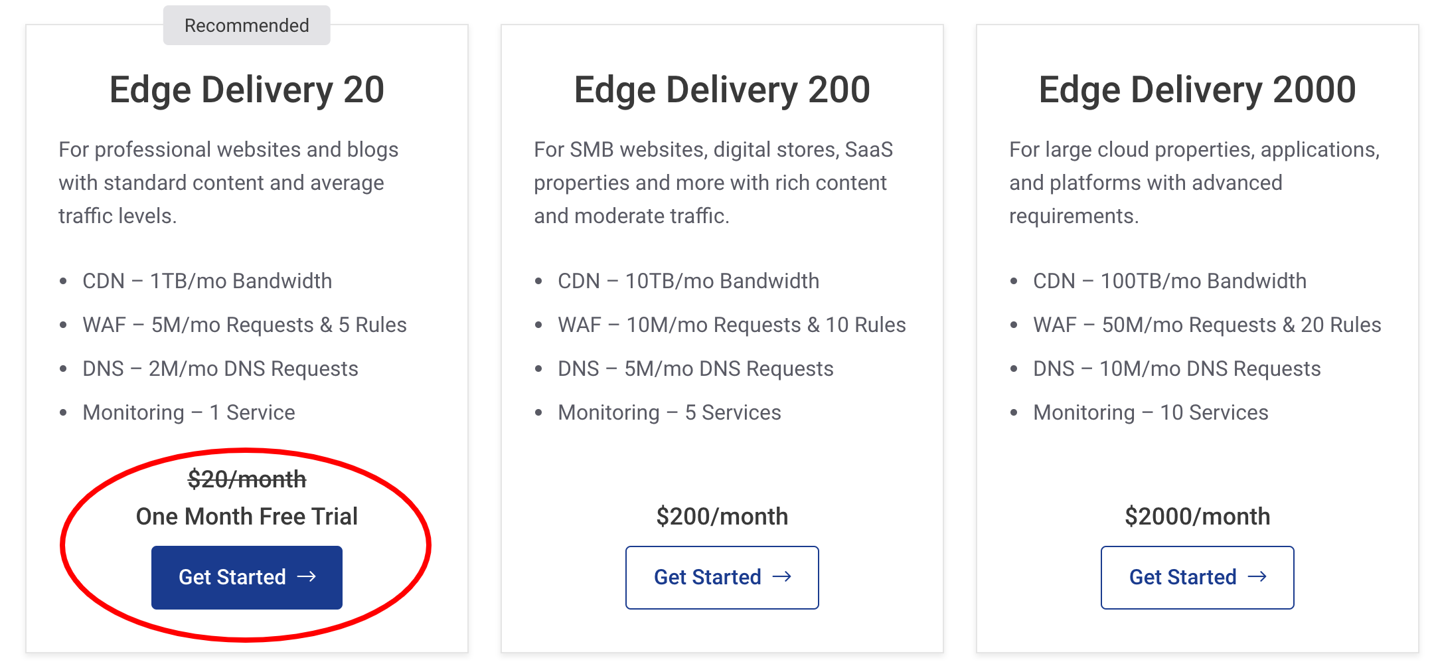Click the crossed-out $20/month price
The height and width of the screenshot is (664, 1434).
click(246, 479)
